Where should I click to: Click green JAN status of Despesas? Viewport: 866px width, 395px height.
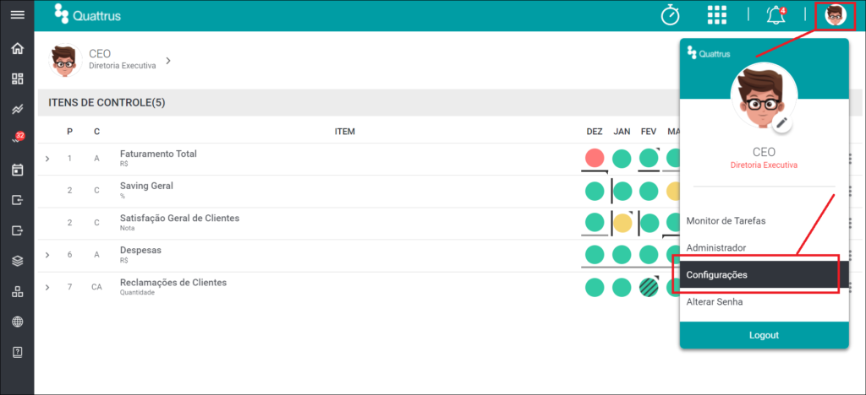click(622, 255)
